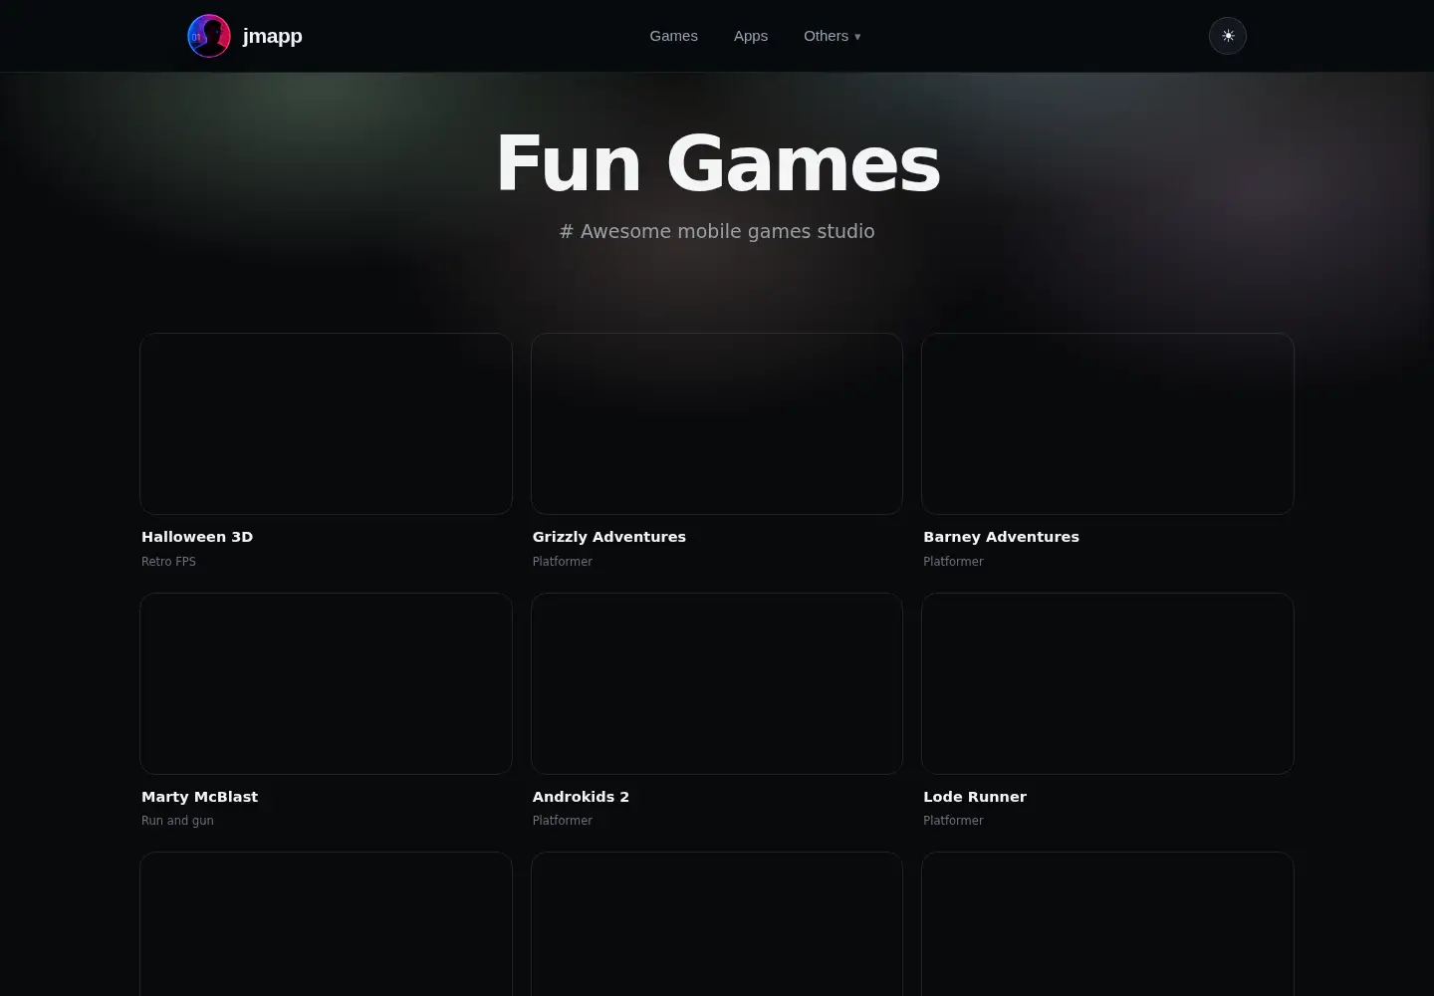Open the Androkids 2 thumbnail card

[717, 683]
